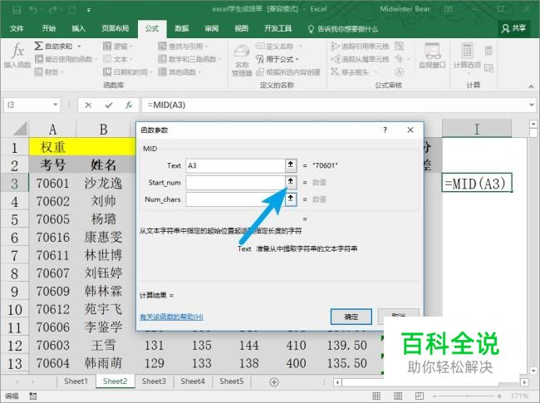Open the 页面布局 (Page Layout) tab

click(x=115, y=28)
